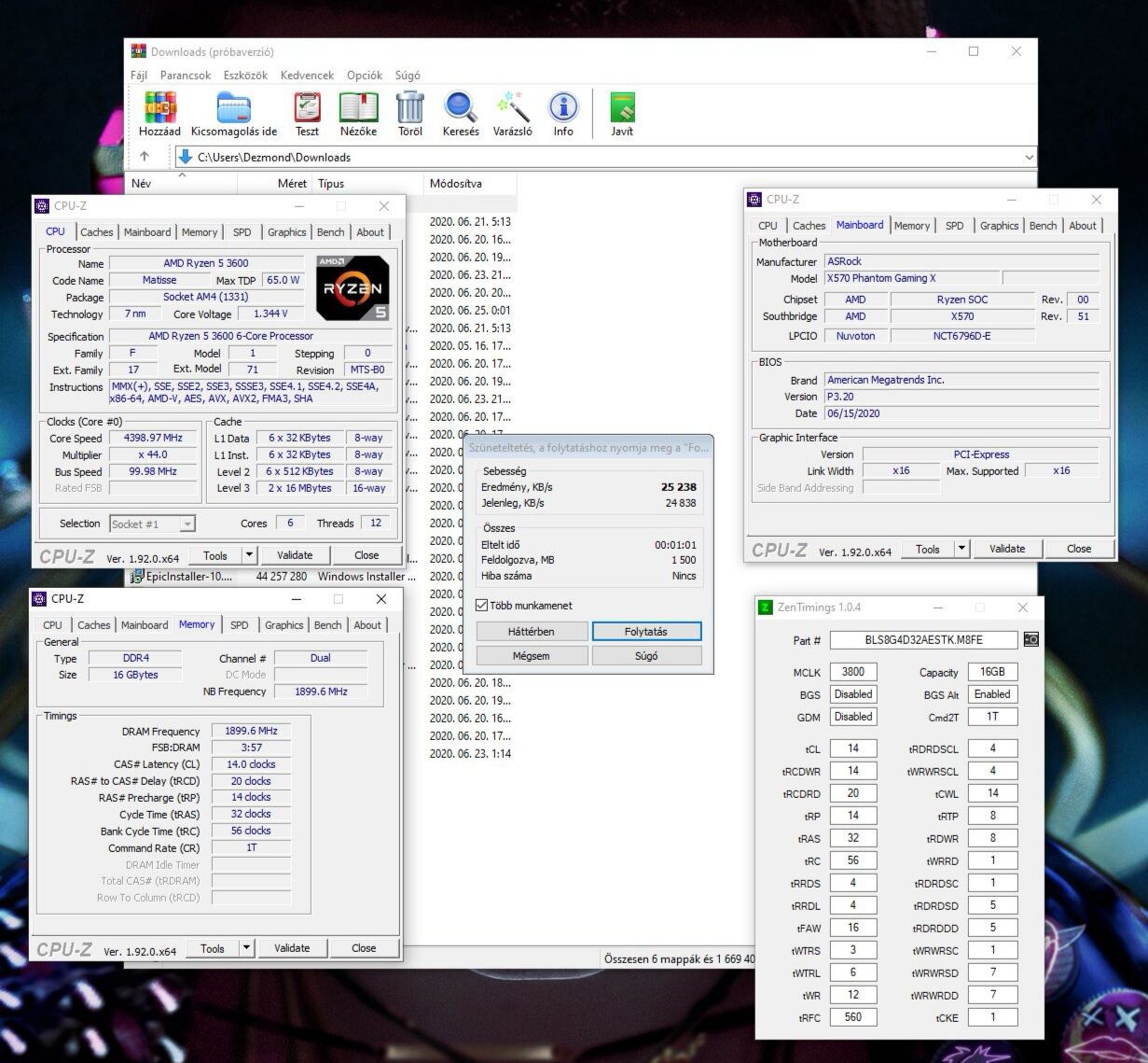
Task: Open the Nézőke viewer icon
Action: pyautogui.click(x=358, y=108)
